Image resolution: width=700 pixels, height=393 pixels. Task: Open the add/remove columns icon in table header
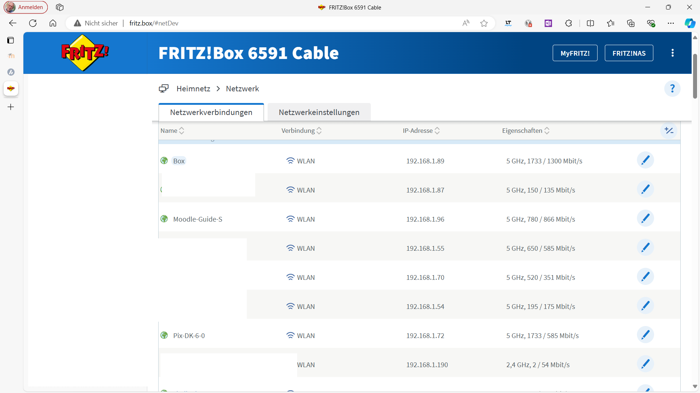[x=669, y=131]
